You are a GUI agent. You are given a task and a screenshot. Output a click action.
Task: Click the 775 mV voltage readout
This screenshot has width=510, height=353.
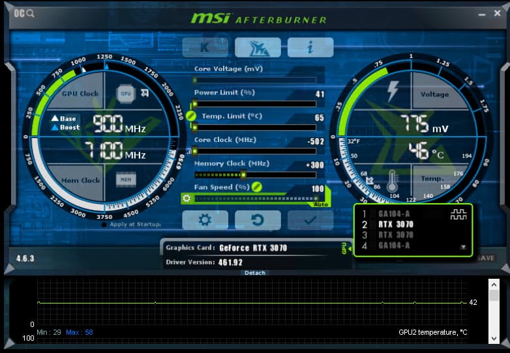(x=424, y=124)
